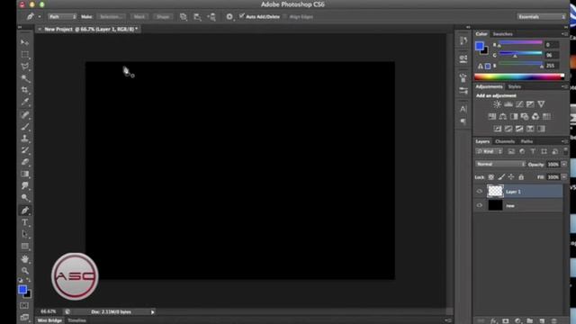Image resolution: width=576 pixels, height=324 pixels.
Task: Select the Rectangular Marquee tool
Action: click(24, 55)
